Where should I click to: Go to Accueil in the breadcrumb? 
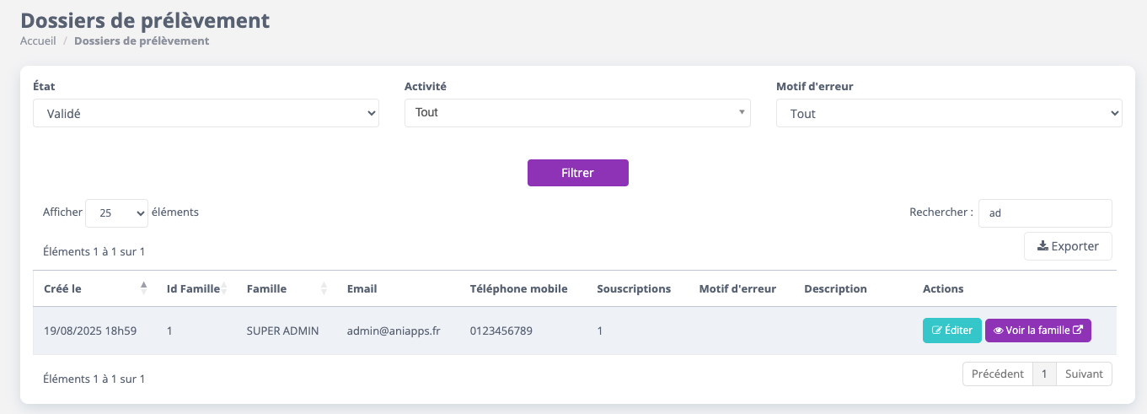pyautogui.click(x=38, y=40)
